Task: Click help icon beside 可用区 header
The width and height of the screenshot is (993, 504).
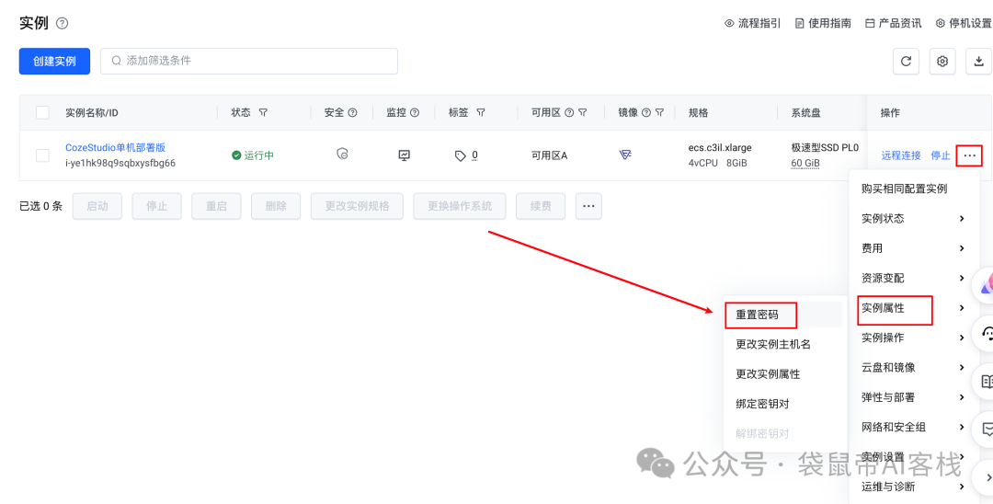Action: (x=569, y=113)
